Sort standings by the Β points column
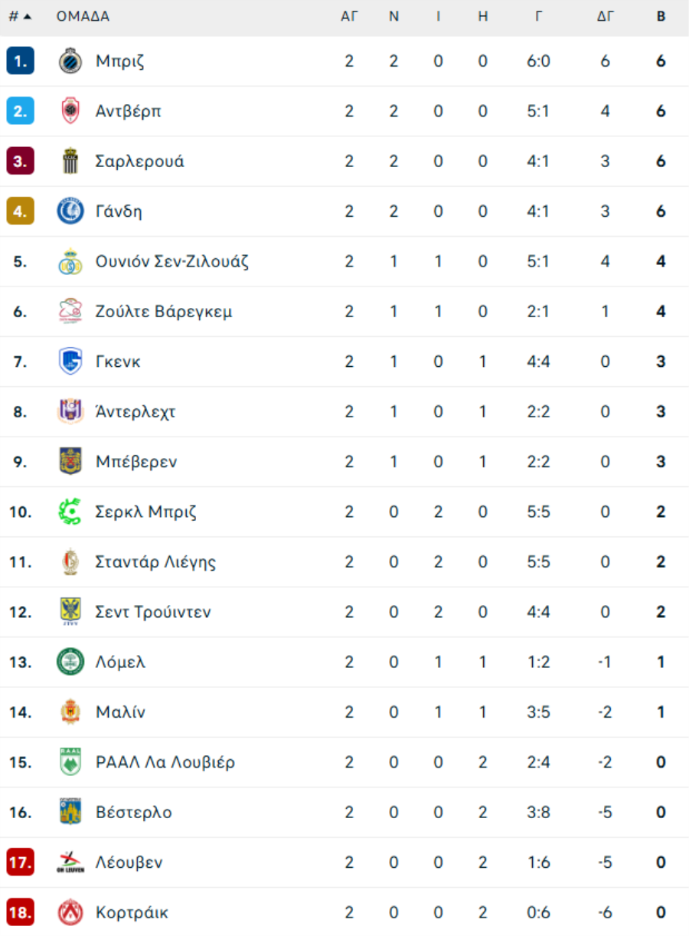The height and width of the screenshot is (936, 689). [x=661, y=16]
